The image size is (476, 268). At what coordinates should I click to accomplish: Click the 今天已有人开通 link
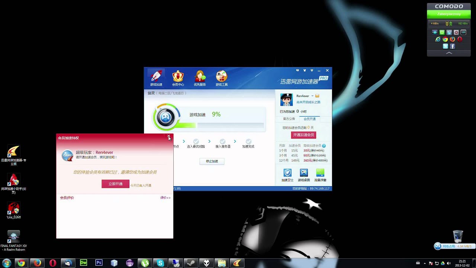pos(141,185)
